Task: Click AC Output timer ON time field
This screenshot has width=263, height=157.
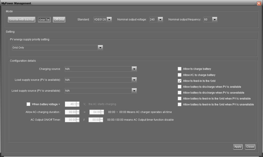Action: [71, 120]
